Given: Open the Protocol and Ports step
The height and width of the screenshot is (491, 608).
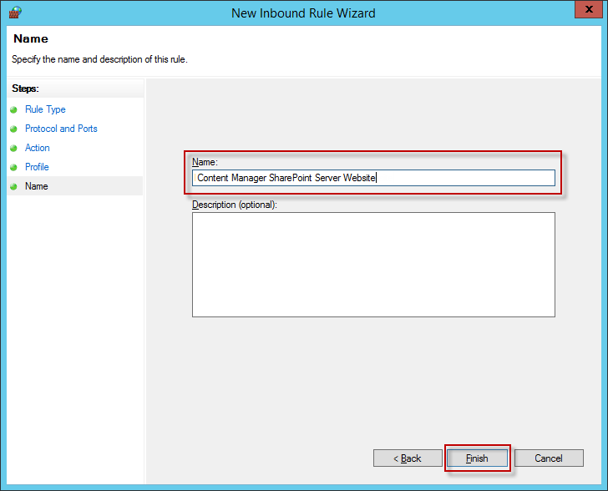Looking at the screenshot, I should 61,129.
